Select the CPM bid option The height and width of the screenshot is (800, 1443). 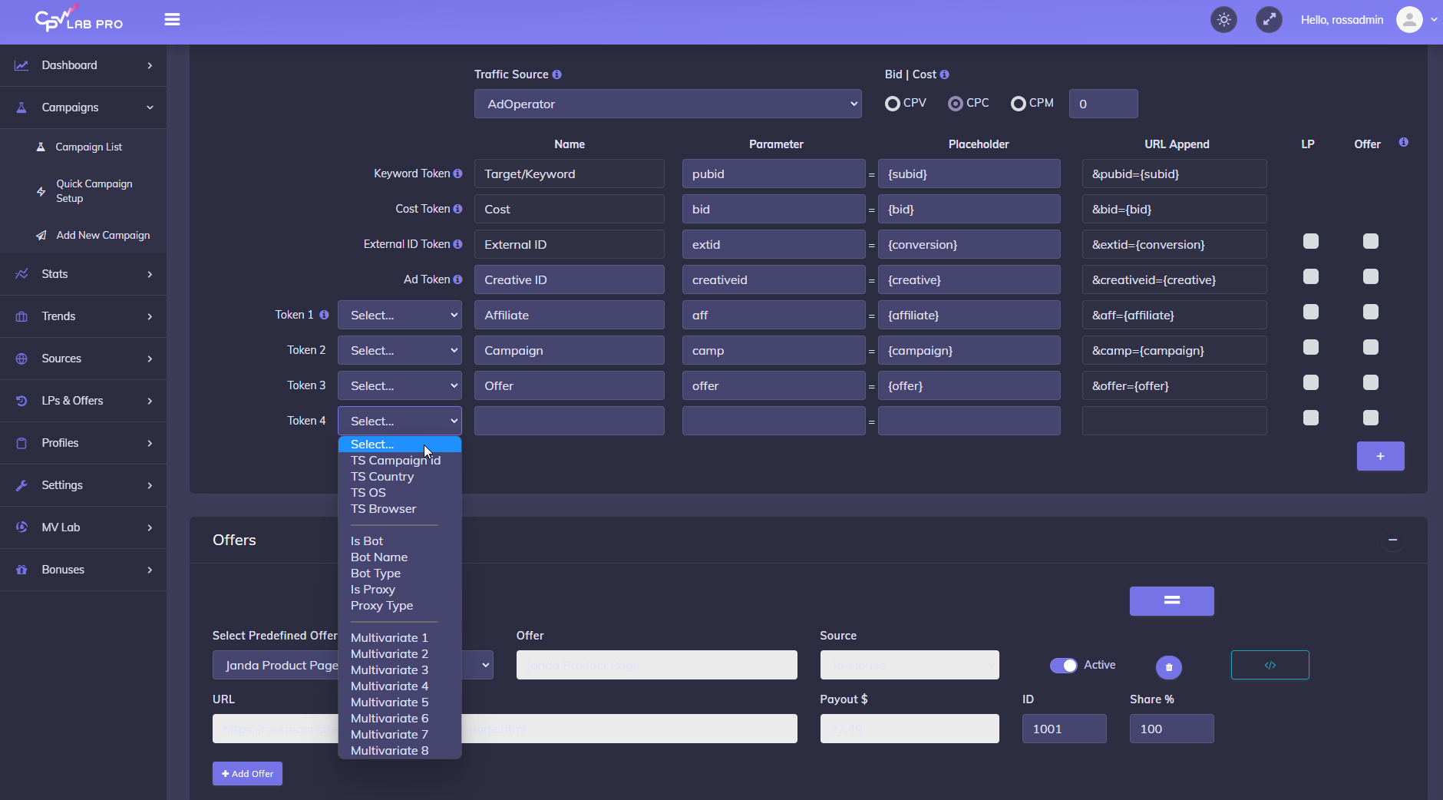click(1018, 104)
